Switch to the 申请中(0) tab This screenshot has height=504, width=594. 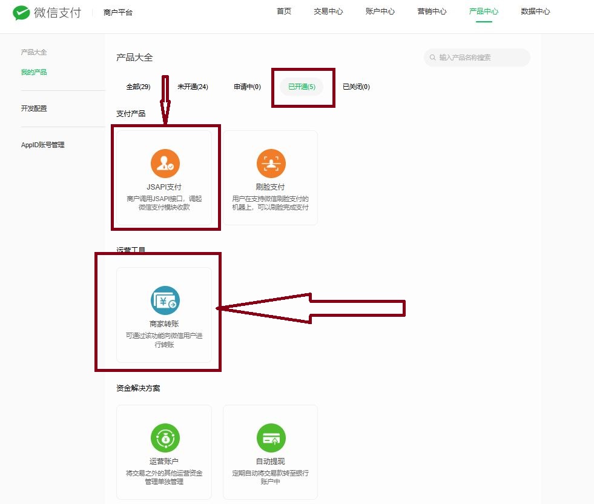pos(248,87)
